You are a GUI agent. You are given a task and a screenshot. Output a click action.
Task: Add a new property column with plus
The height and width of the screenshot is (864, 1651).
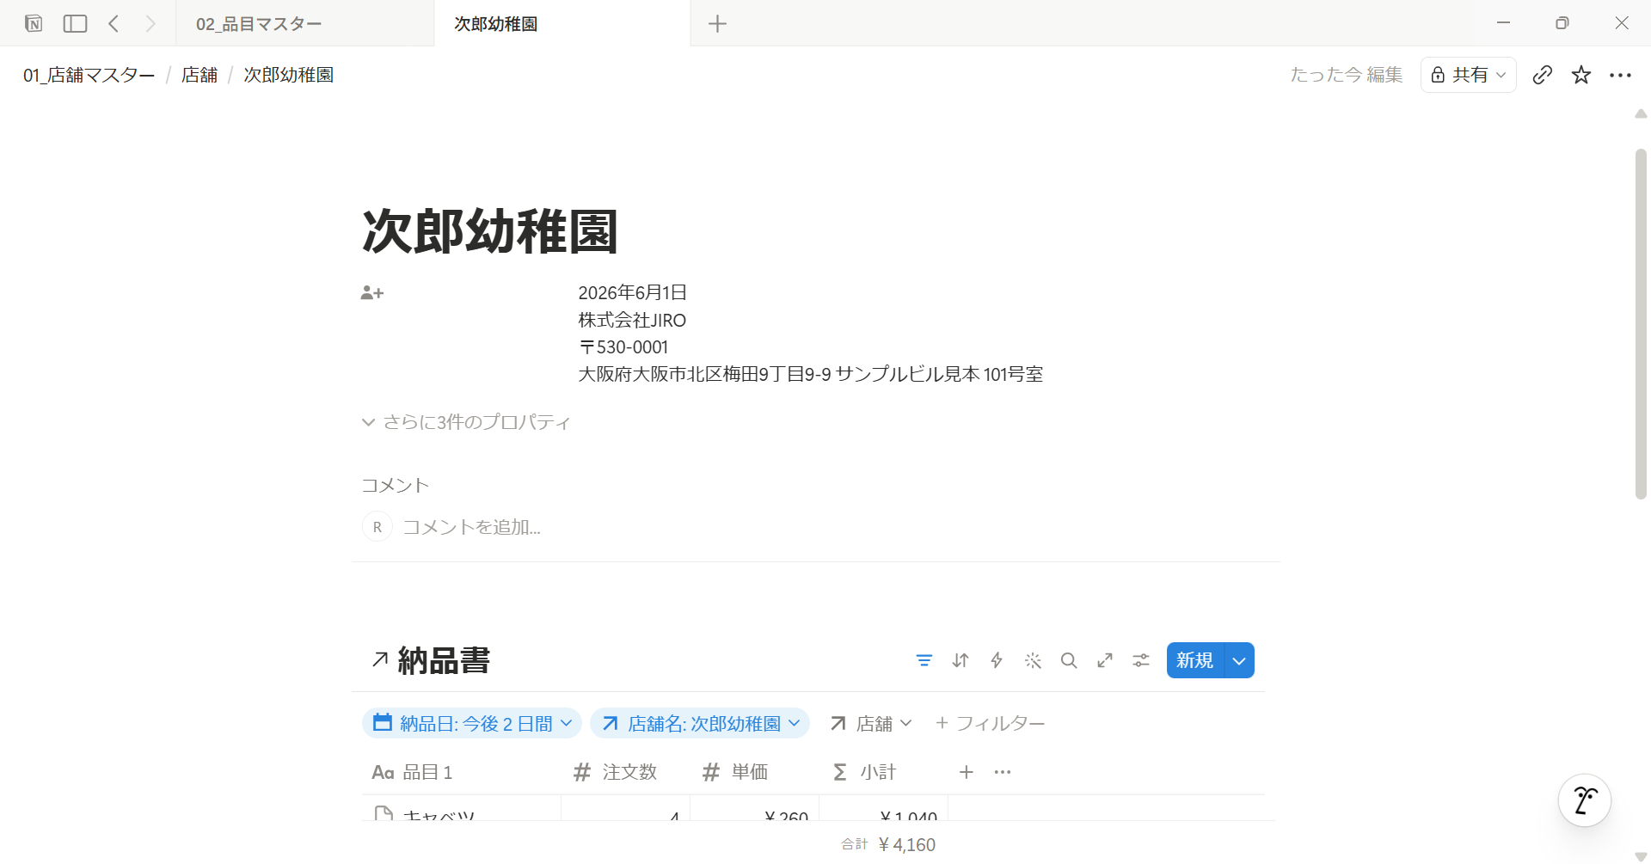tap(967, 772)
